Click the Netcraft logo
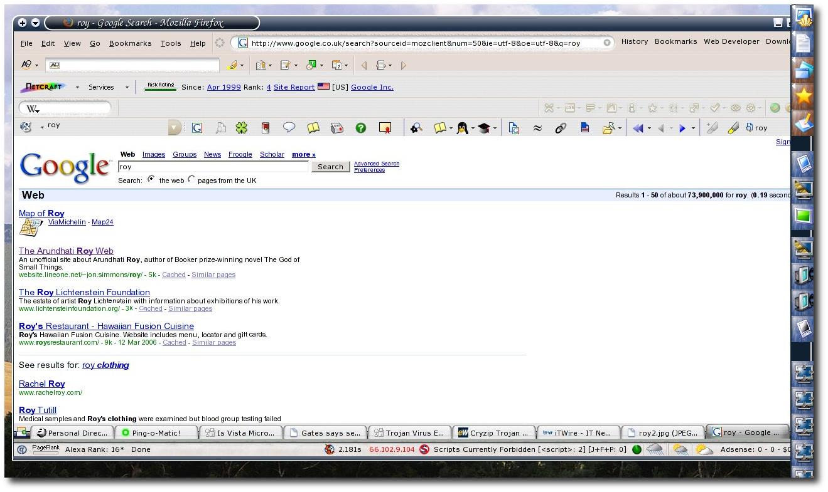 click(44, 87)
